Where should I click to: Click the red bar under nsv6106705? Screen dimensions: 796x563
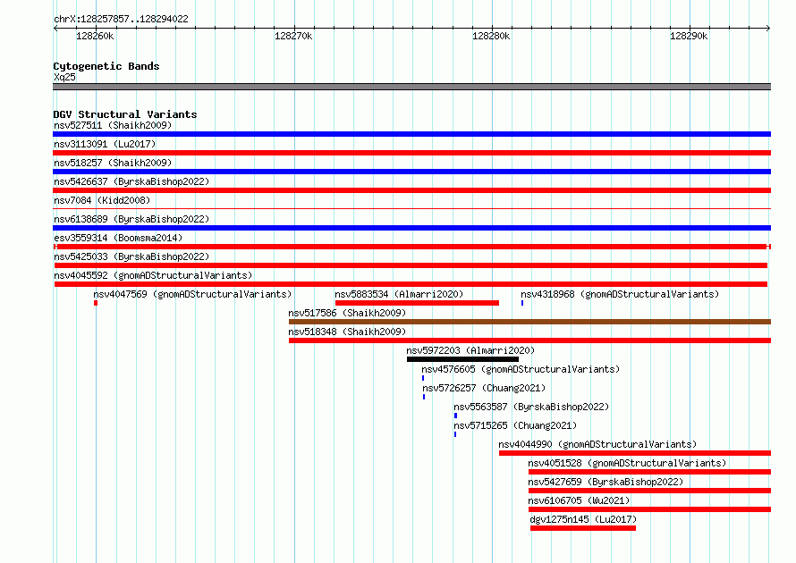coord(650,509)
